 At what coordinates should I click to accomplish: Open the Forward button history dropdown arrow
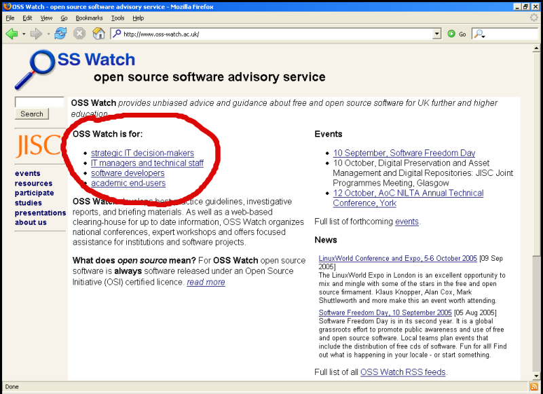pos(48,34)
